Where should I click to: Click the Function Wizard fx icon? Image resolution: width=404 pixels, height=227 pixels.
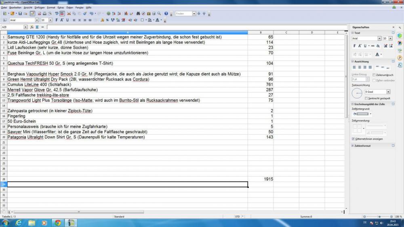point(32,27)
